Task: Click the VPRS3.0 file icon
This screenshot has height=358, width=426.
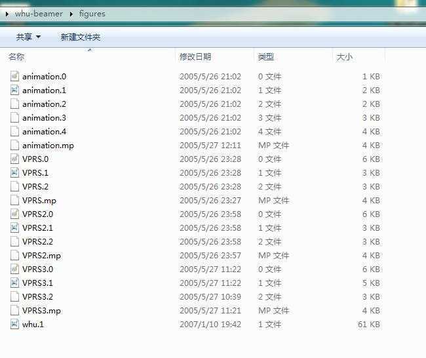Action: (x=14, y=269)
